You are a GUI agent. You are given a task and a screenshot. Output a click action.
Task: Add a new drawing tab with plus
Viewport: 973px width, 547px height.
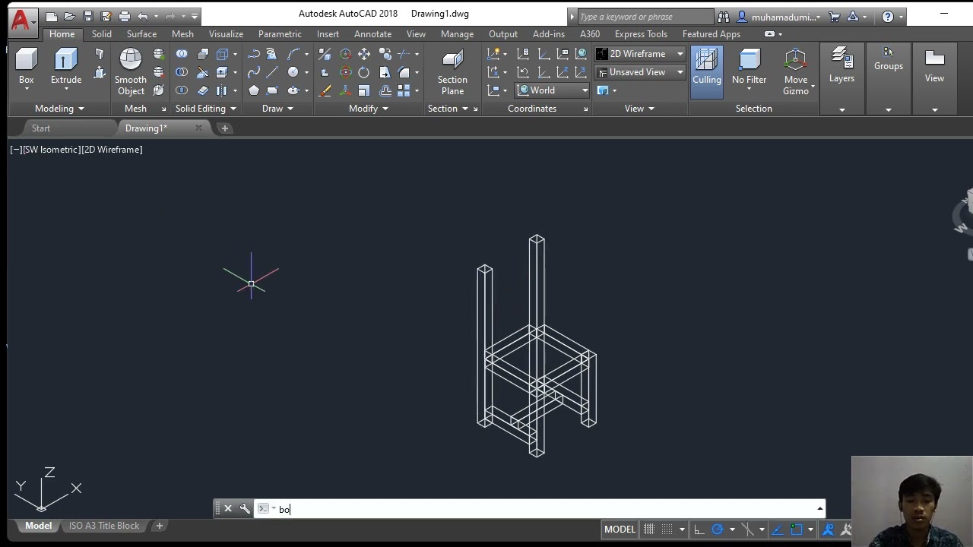point(224,128)
